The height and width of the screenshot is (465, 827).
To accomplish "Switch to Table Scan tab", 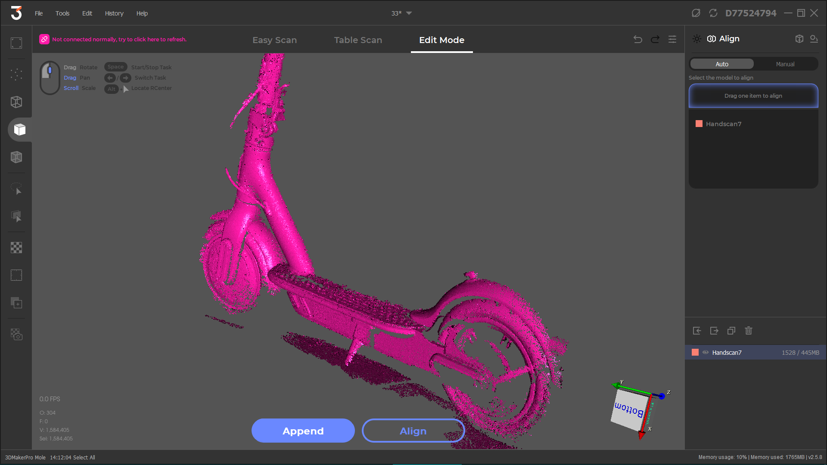I will (x=358, y=40).
